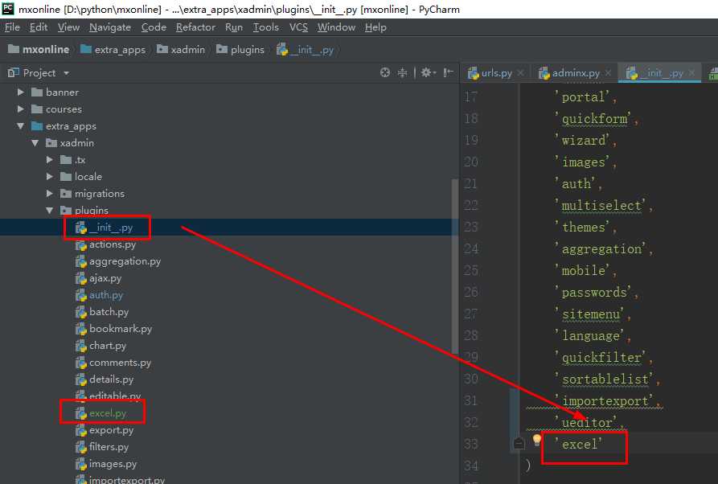This screenshot has height=484, width=718.
Task: Open the View menu
Action: pos(68,27)
